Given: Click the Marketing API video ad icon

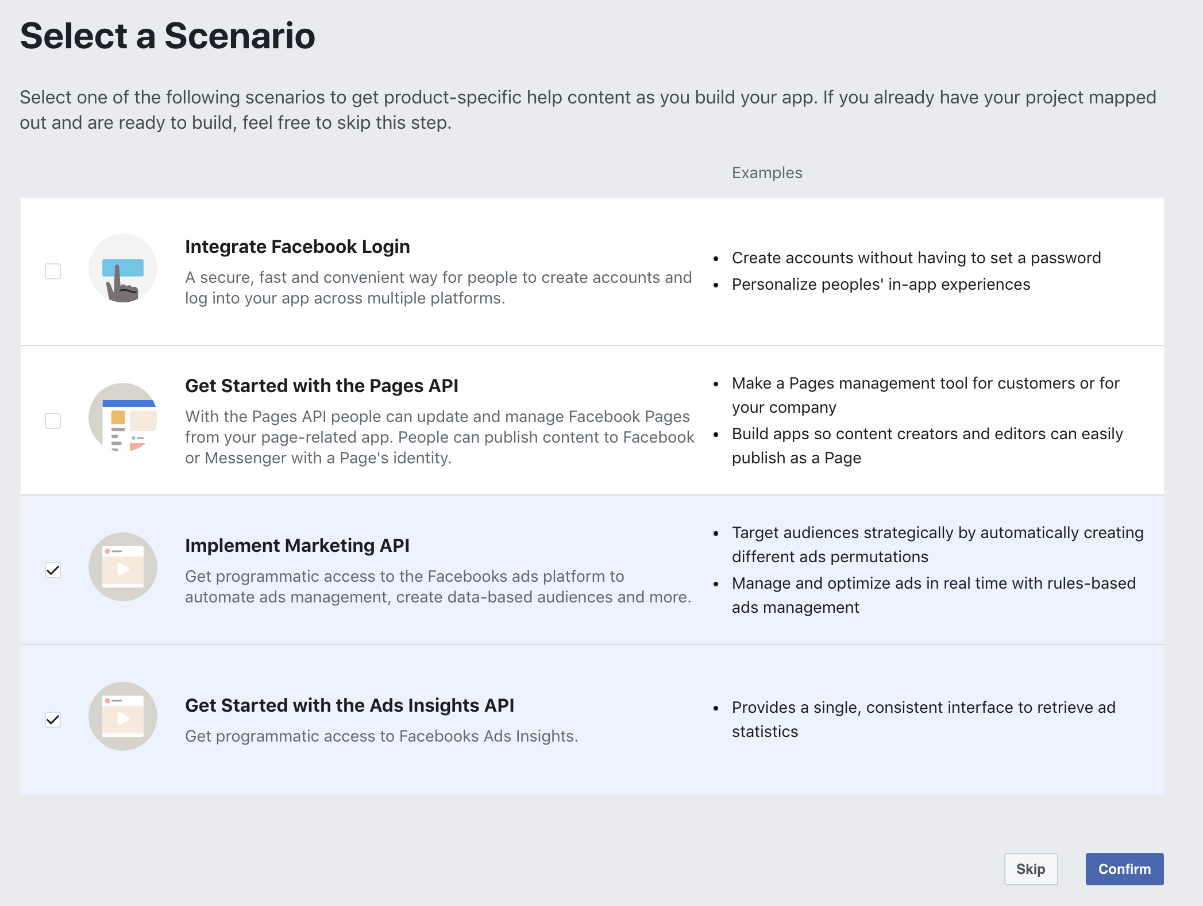Looking at the screenshot, I should point(122,567).
